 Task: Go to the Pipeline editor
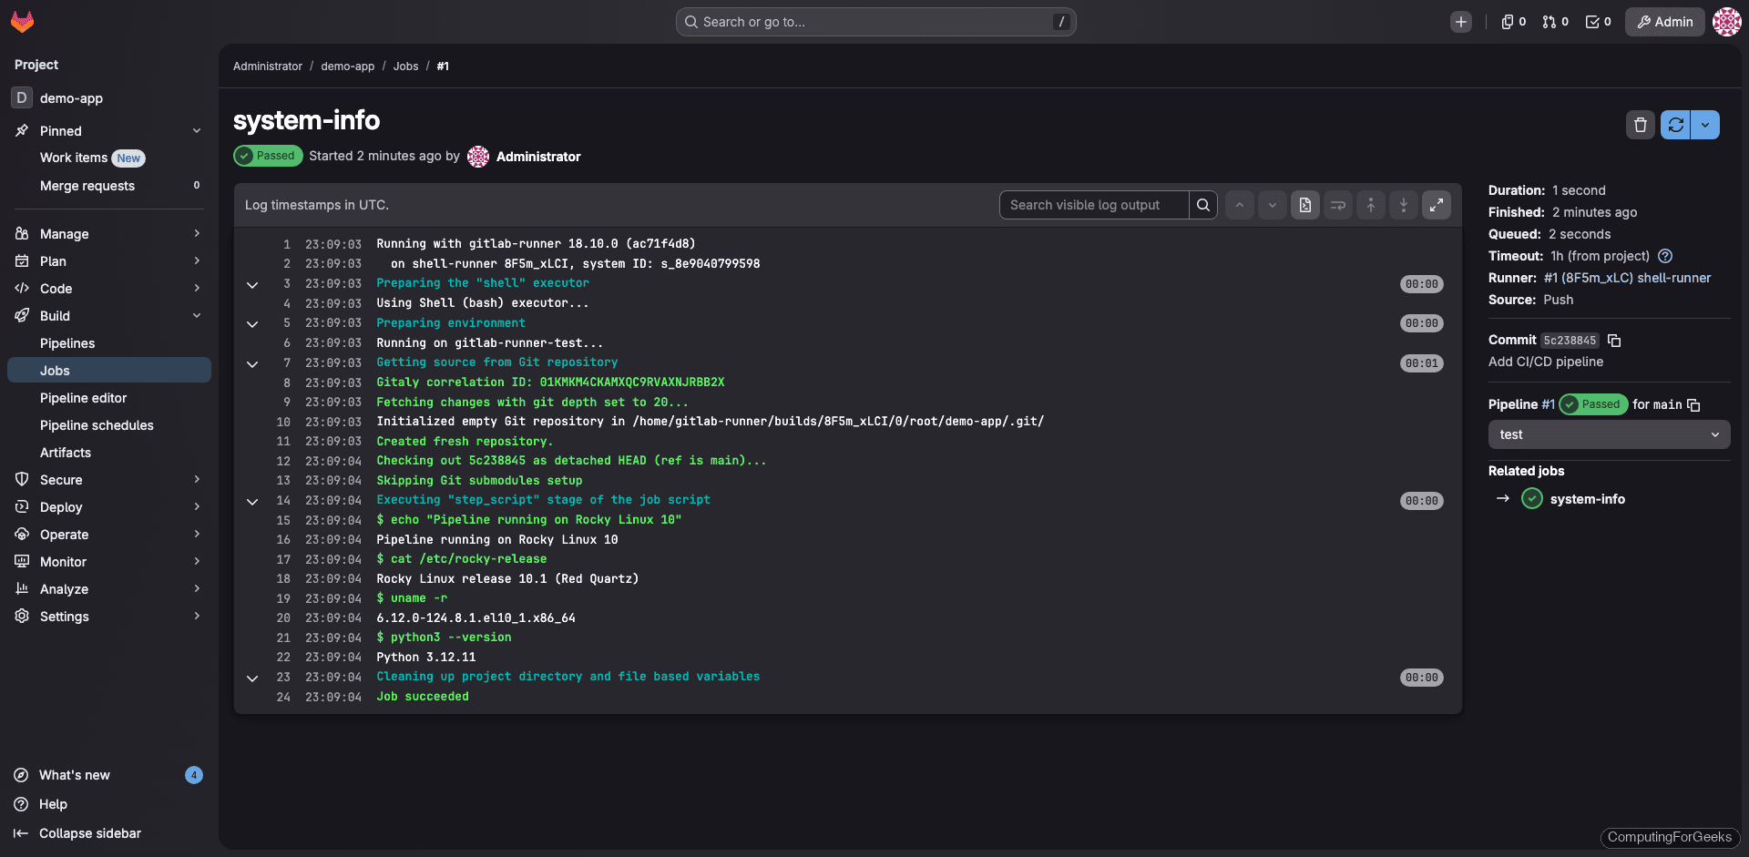(84, 398)
